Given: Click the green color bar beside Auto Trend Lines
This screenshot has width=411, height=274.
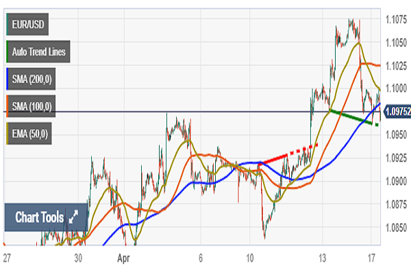Looking at the screenshot, I should pyautogui.click(x=8, y=51).
